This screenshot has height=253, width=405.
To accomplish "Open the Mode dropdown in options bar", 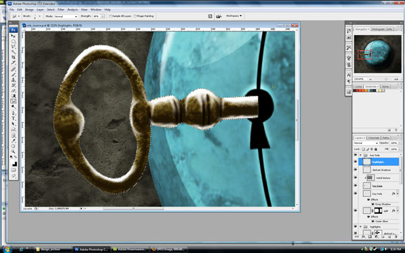I will coord(65,16).
